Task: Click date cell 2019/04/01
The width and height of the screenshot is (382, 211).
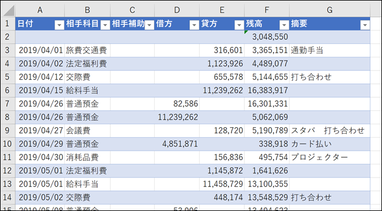Action: click(40, 50)
